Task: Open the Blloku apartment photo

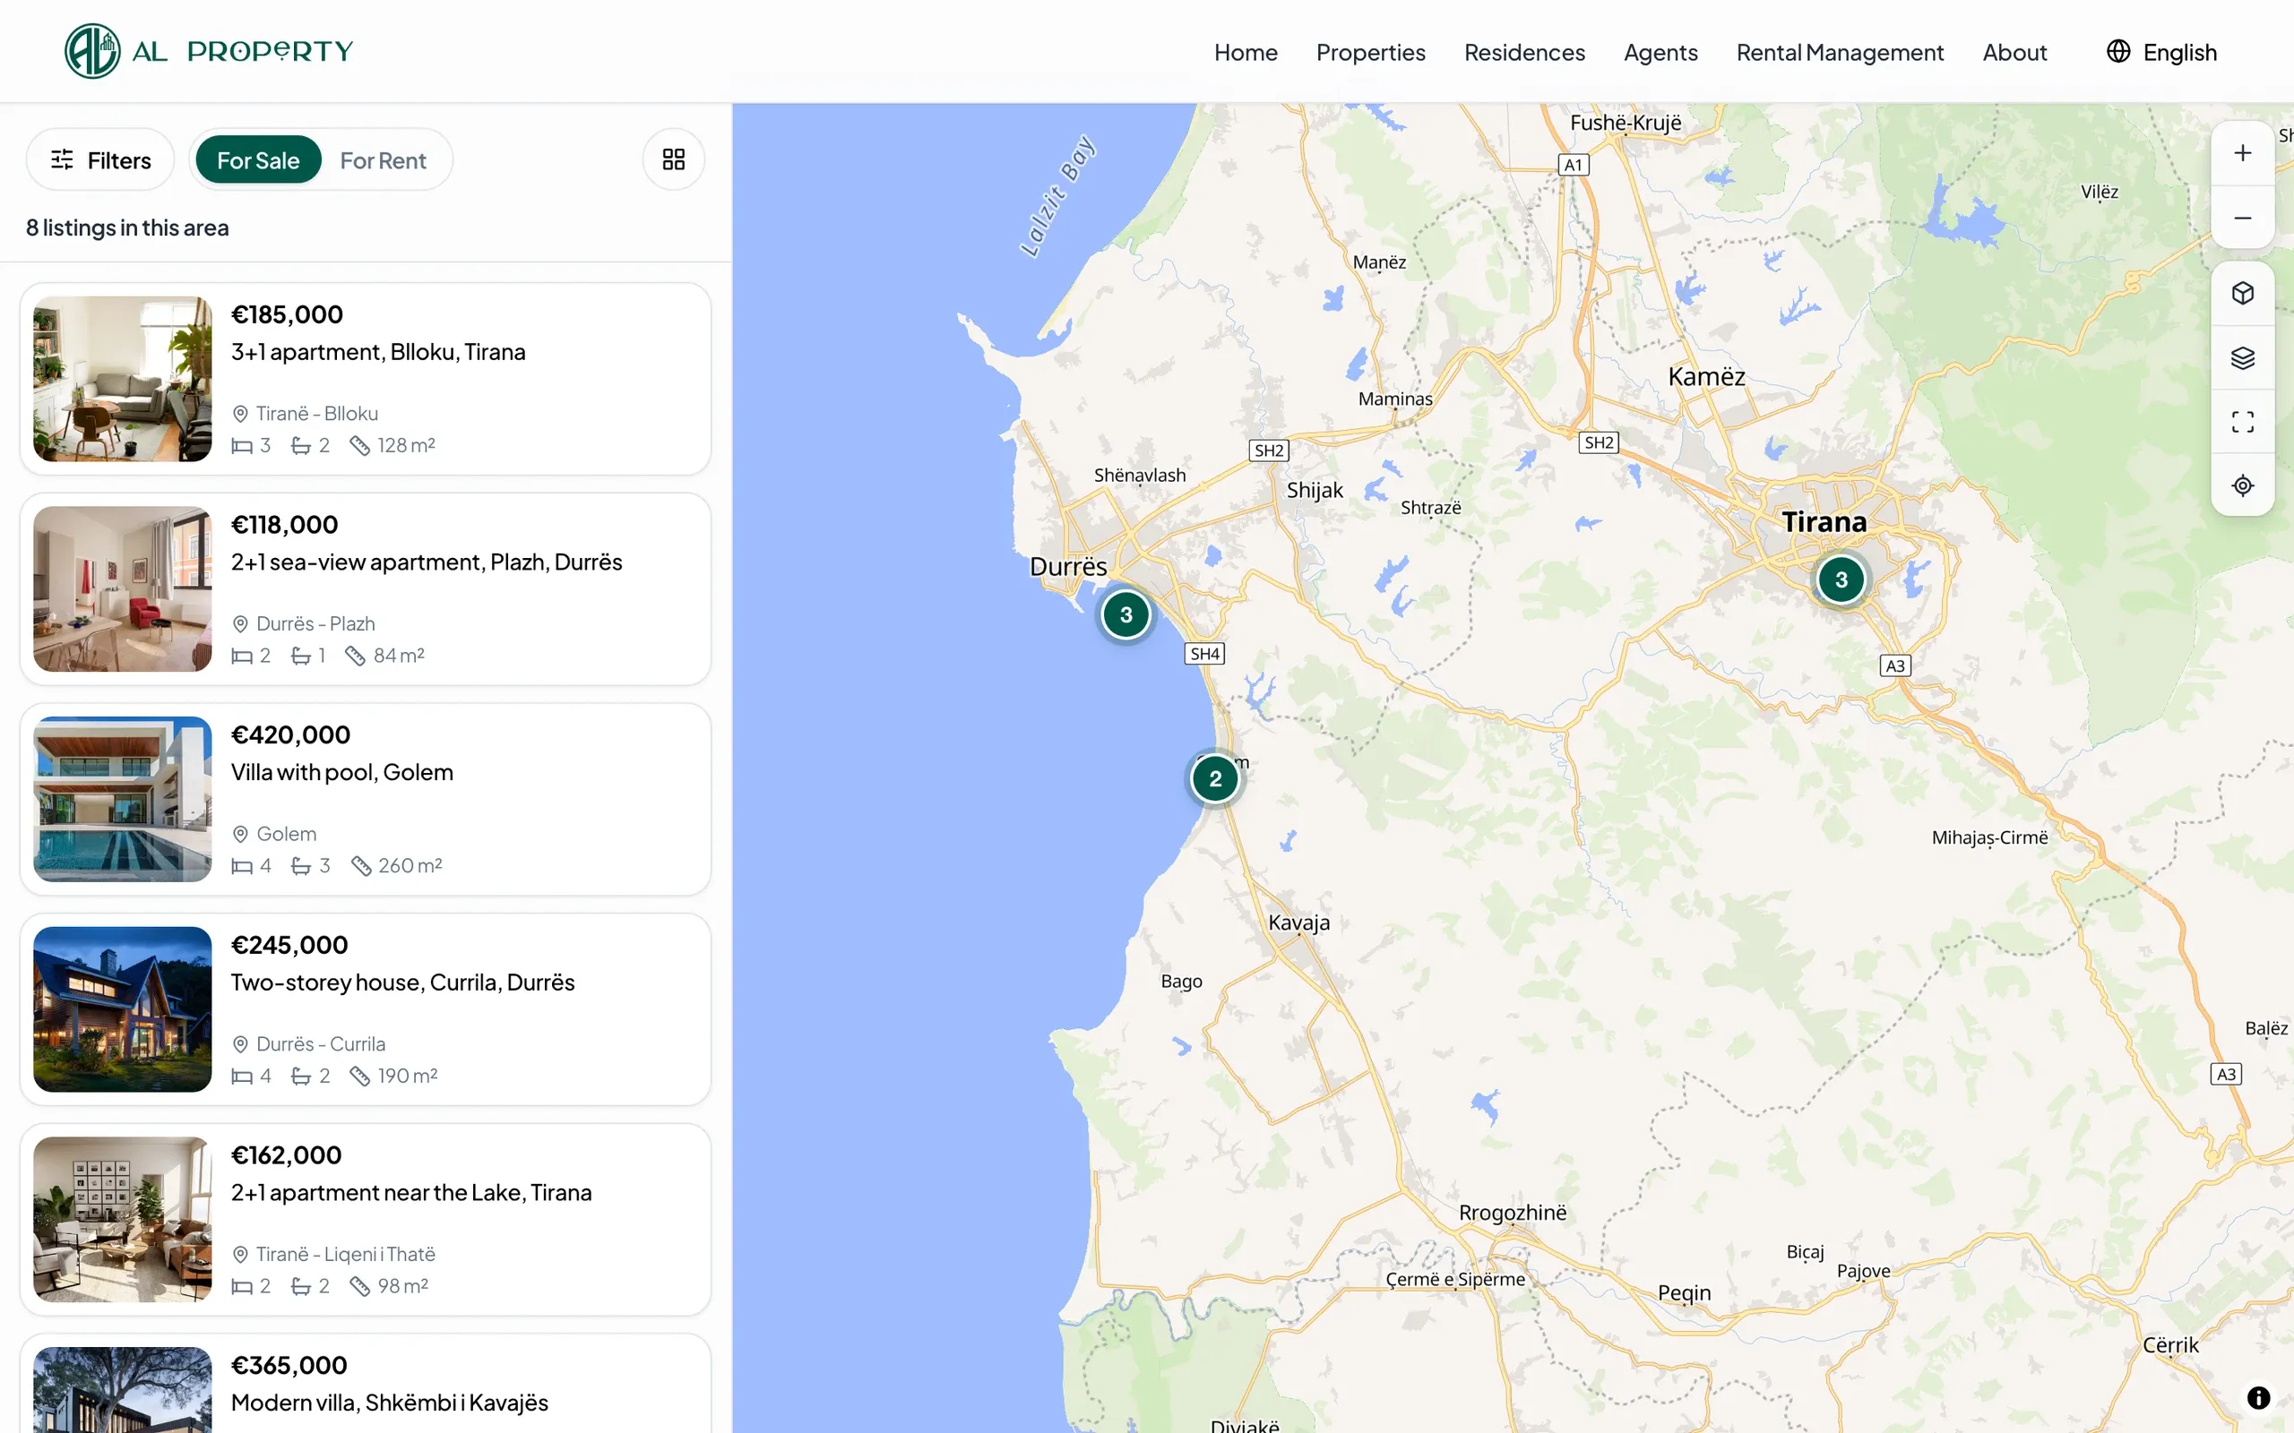Action: point(122,379)
